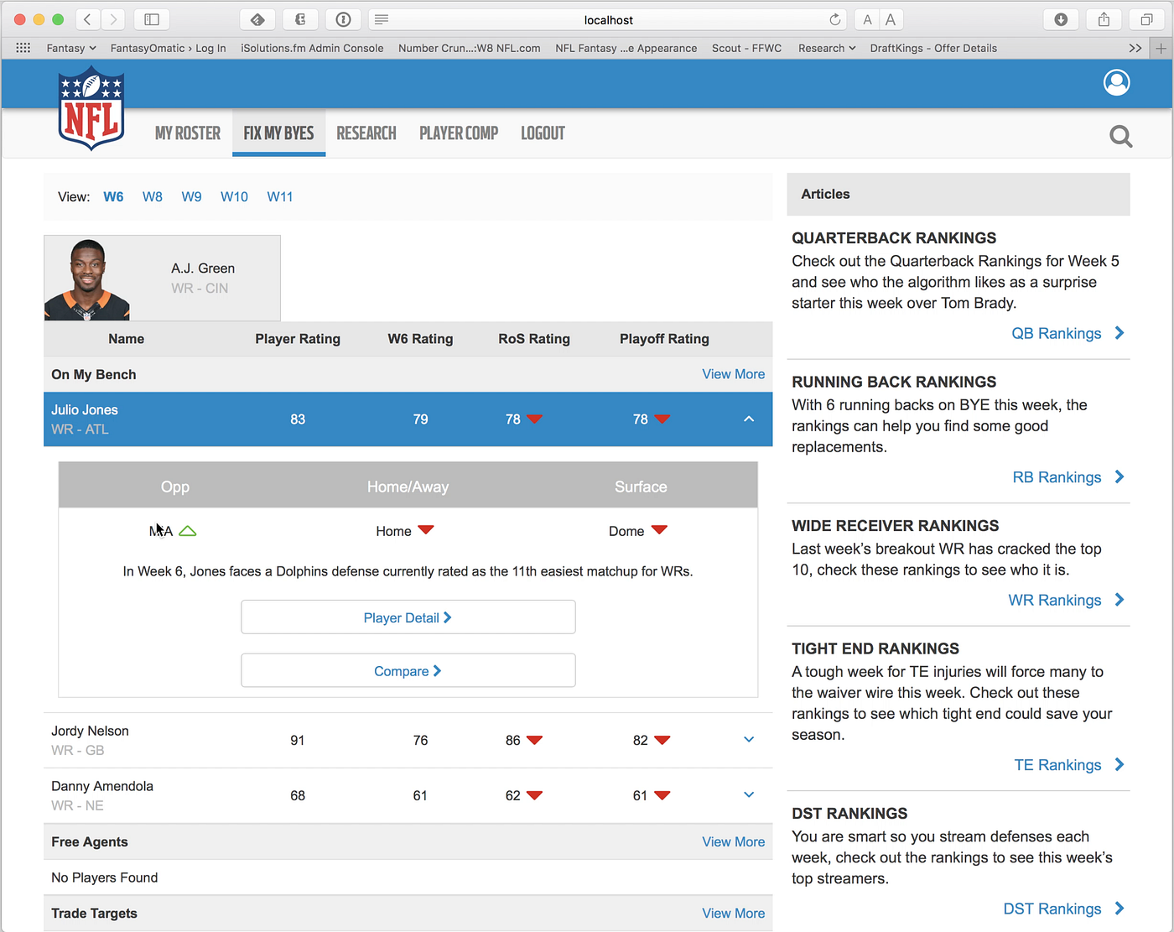Open the QB Rankings link
This screenshot has width=1174, height=932.
(1068, 333)
